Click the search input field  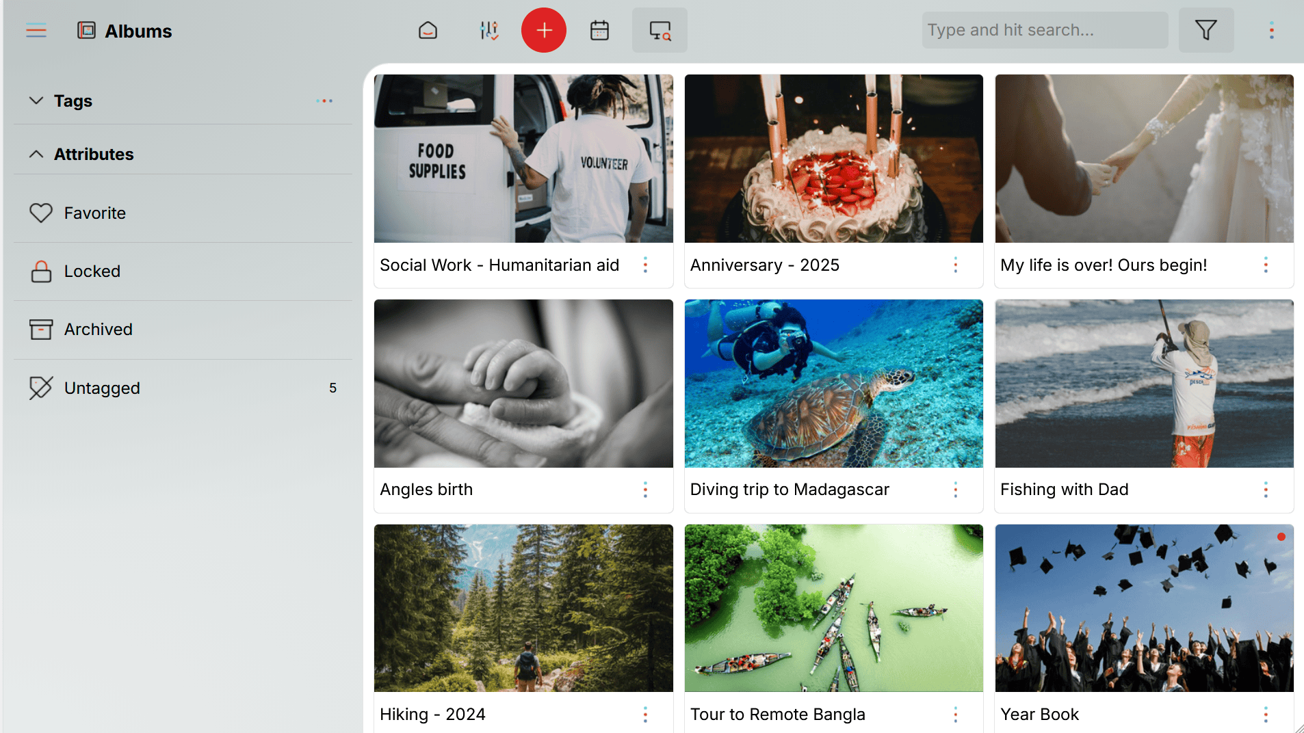(1043, 30)
